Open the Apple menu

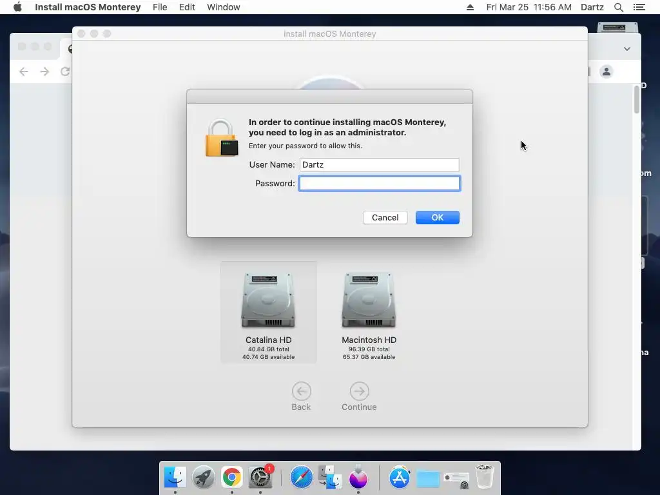pyautogui.click(x=17, y=7)
